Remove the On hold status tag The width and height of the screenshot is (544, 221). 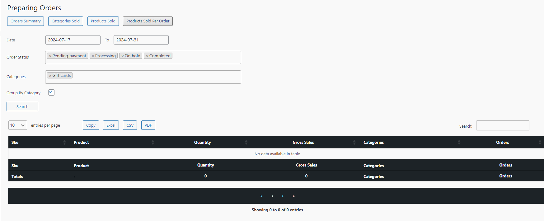pos(123,56)
